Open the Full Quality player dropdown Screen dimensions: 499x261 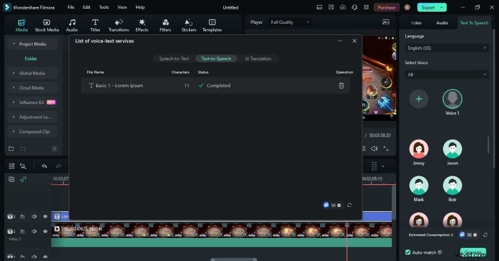point(289,22)
